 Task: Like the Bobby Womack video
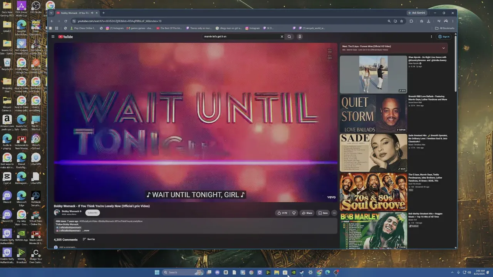(x=282, y=213)
